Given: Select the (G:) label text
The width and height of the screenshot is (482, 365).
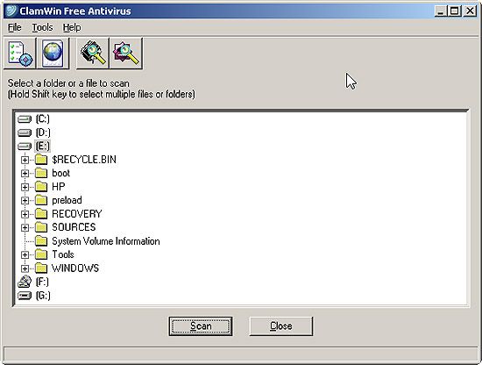Looking at the screenshot, I should pos(43,296).
